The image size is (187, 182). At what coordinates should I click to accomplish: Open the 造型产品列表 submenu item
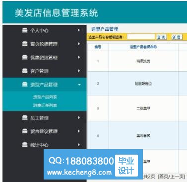[45, 97]
